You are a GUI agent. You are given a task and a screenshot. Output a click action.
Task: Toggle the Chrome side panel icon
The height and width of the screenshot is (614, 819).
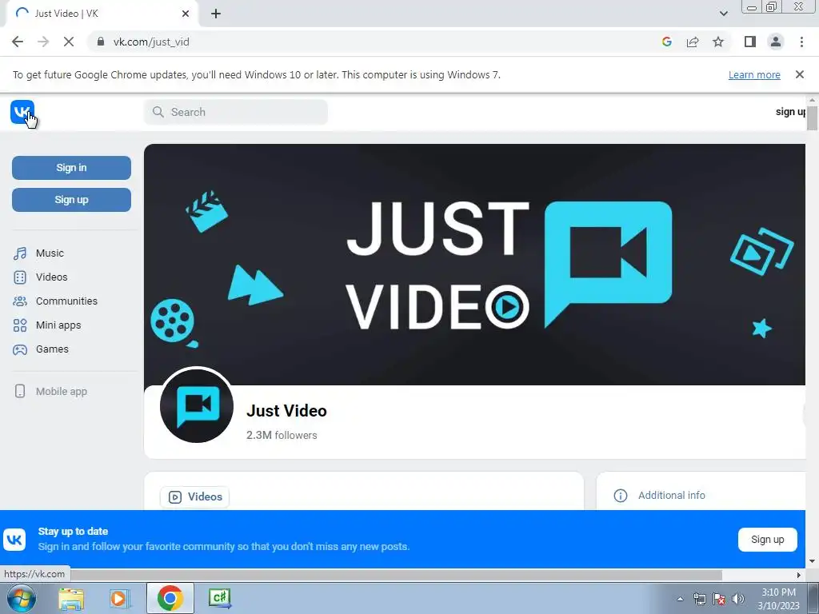(750, 42)
